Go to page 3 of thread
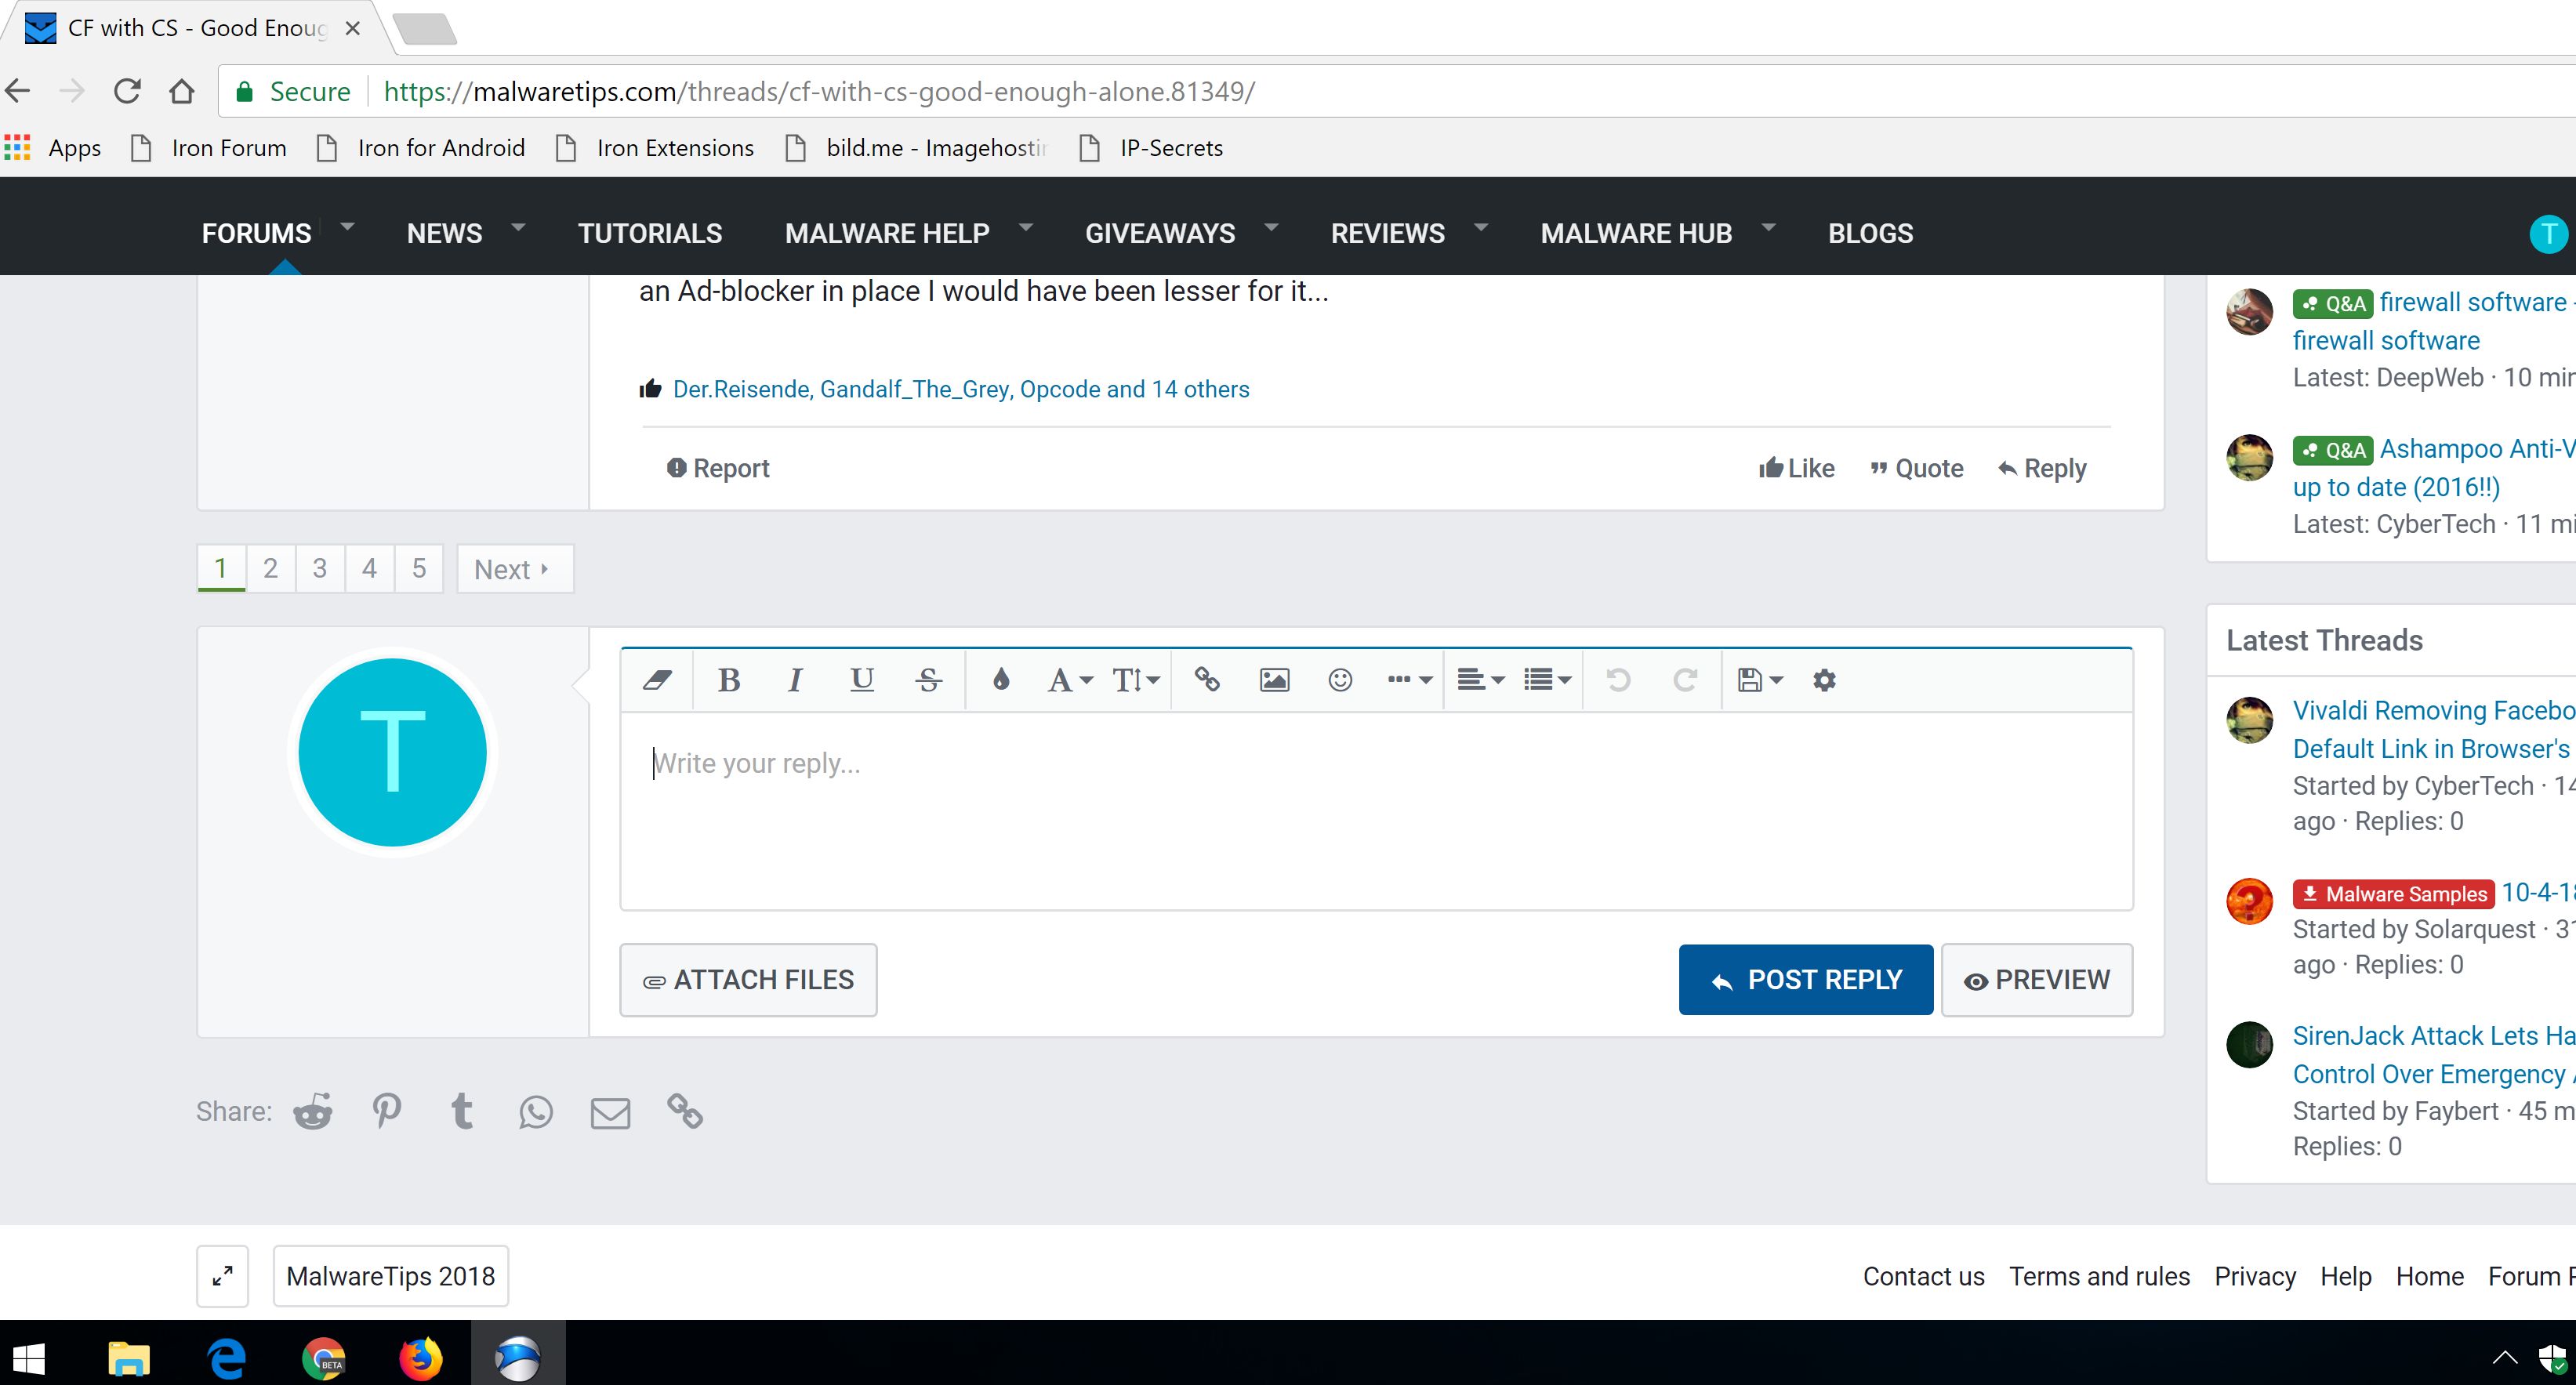This screenshot has width=2576, height=1385. 320,568
